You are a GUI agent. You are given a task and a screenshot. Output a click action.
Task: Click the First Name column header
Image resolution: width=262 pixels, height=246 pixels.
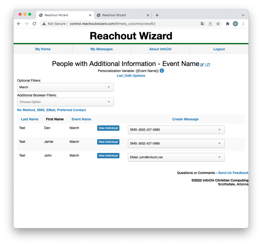pyautogui.click(x=55, y=119)
